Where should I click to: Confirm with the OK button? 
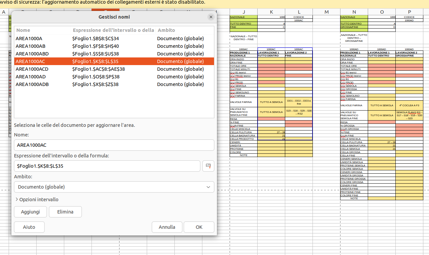coord(199,227)
